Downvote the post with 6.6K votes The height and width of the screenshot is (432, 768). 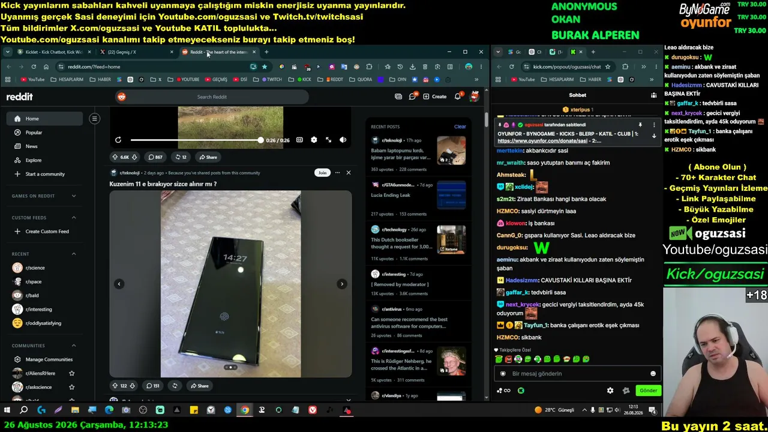134,157
